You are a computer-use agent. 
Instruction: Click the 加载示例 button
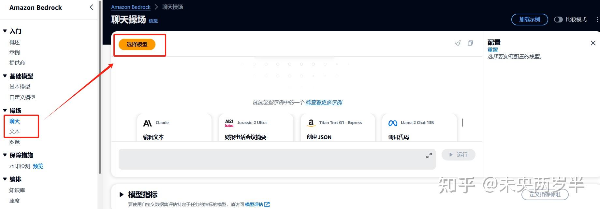530,20
